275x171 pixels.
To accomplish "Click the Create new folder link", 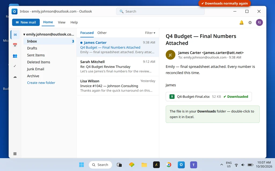I will point(41,83).
